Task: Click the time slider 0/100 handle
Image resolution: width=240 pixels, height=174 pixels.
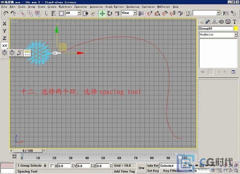Action: (x=28, y=151)
